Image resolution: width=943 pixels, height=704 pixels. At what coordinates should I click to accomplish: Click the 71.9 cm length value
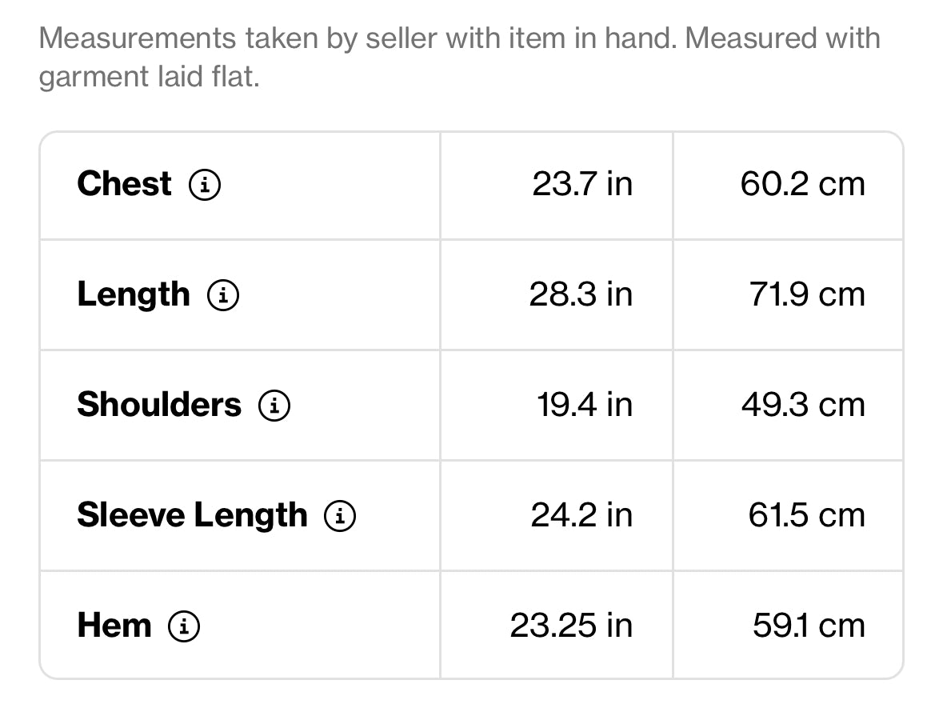tap(807, 295)
